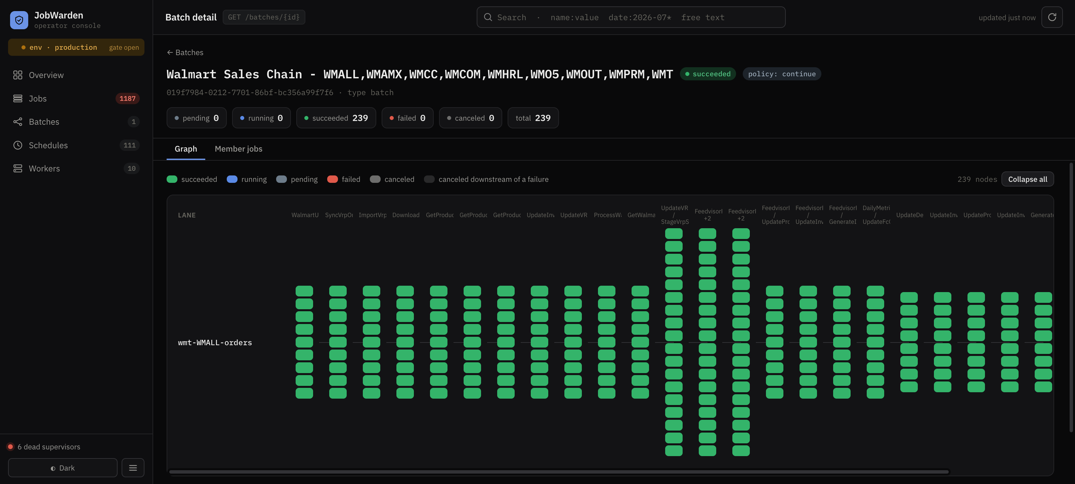Image resolution: width=1075 pixels, height=484 pixels.
Task: Click the JobWarden shield logo
Action: point(19,19)
